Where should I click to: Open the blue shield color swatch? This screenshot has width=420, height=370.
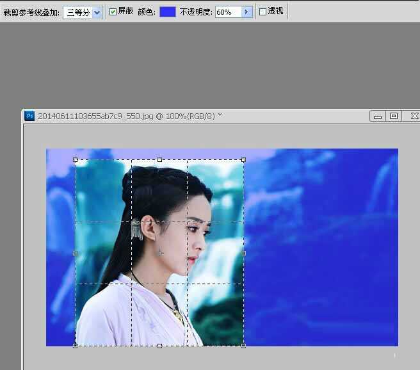point(168,12)
